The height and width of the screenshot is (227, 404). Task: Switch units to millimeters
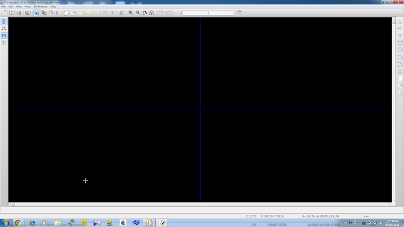[4, 36]
